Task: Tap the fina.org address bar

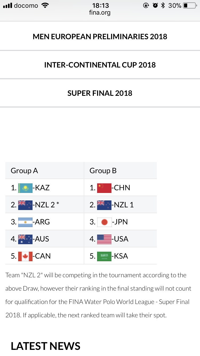Action: (x=100, y=13)
